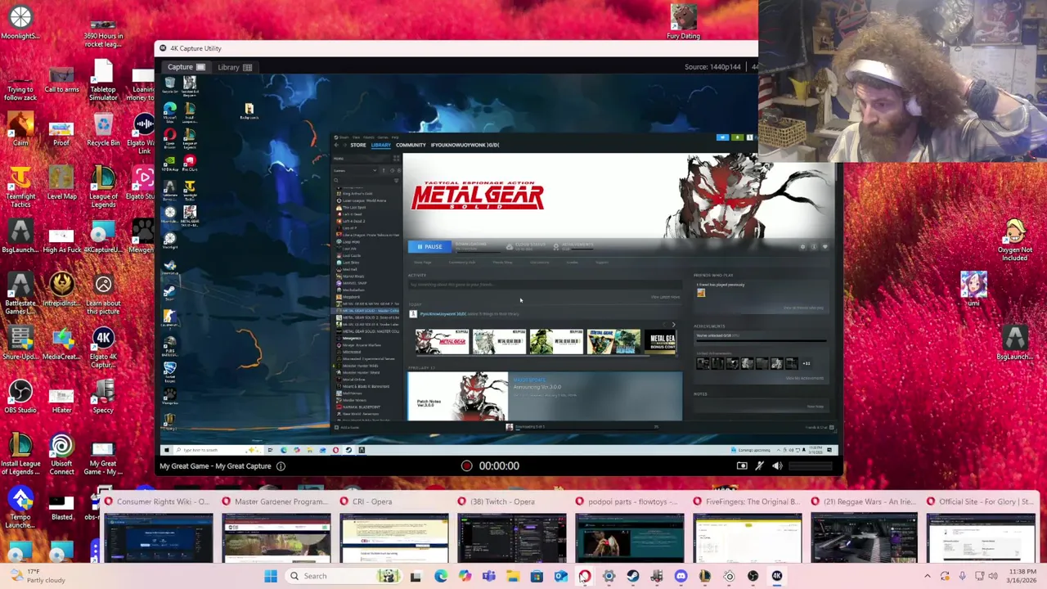Advance the collection carousel with the right arrow
Viewport: 1047px width, 589px height.
click(x=673, y=325)
